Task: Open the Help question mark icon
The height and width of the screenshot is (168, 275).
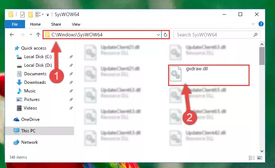Action: tap(261, 24)
